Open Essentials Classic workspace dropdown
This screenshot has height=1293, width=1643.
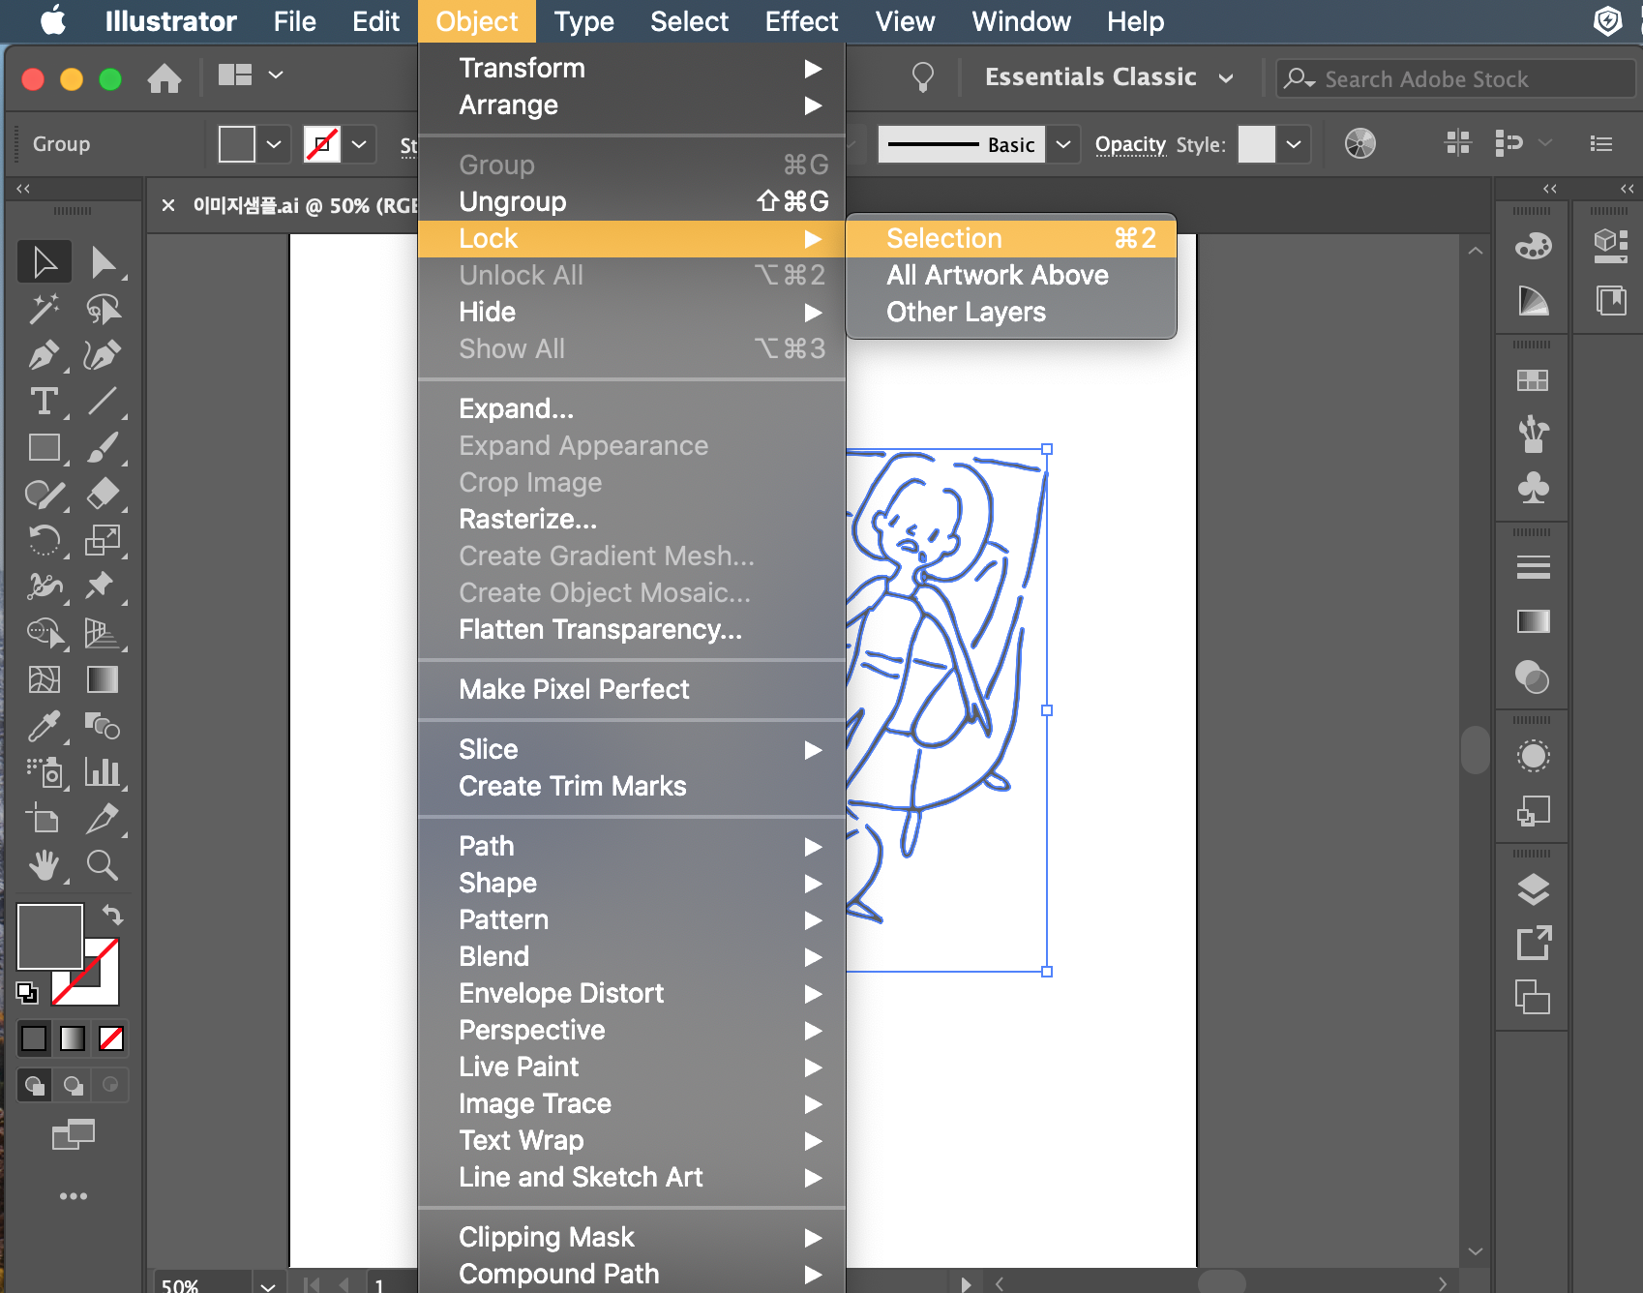1109,77
